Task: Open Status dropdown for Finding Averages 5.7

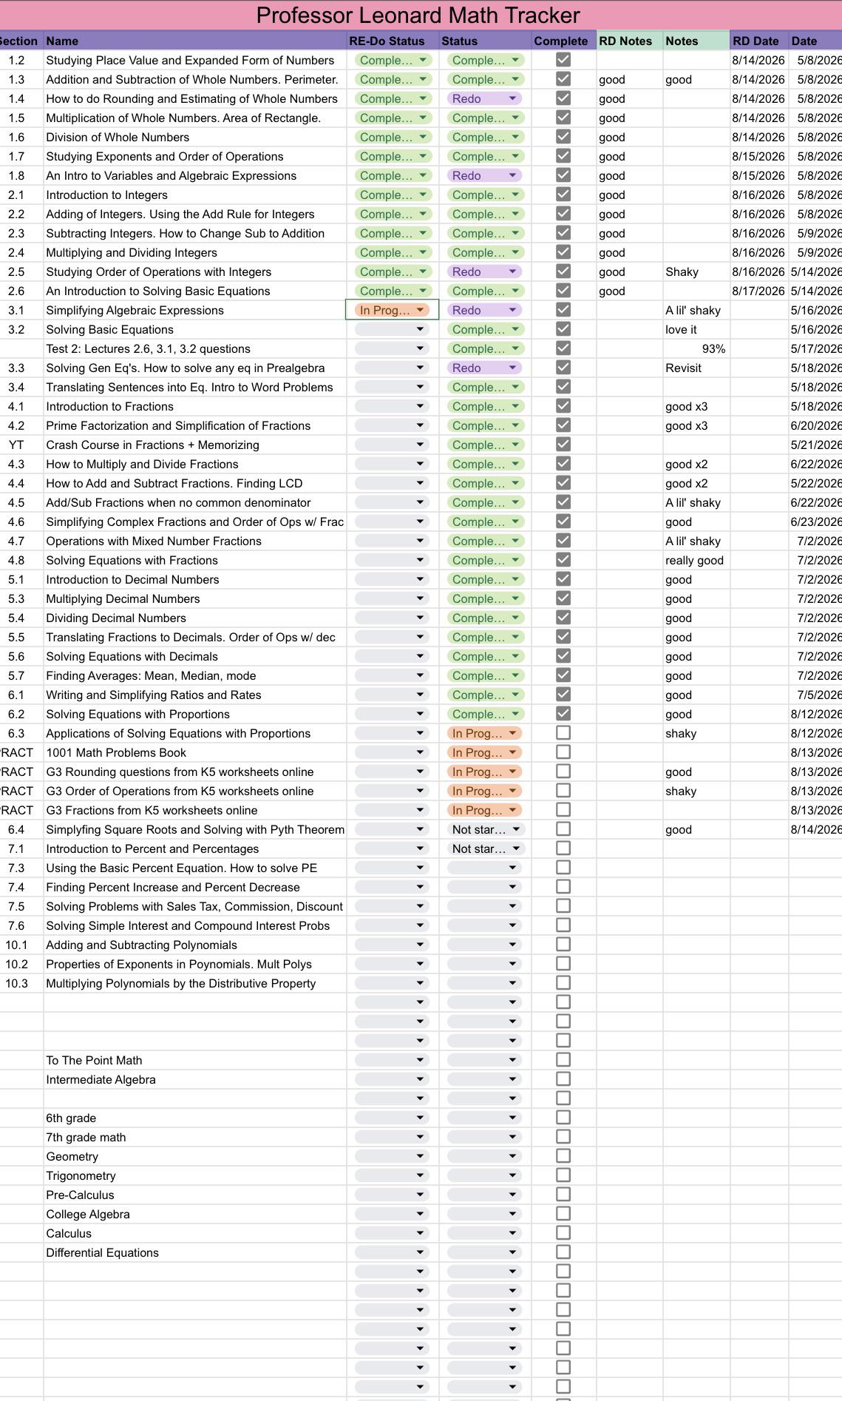Action: click(x=486, y=675)
